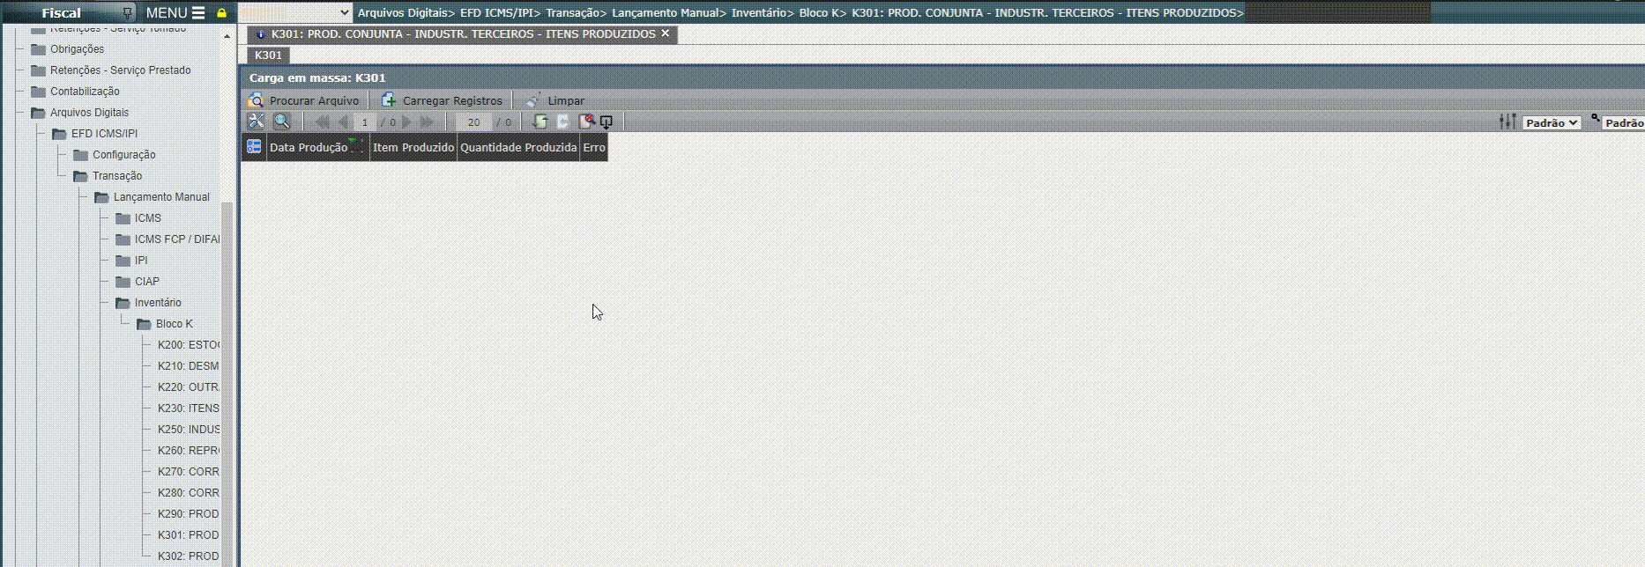The image size is (1645, 567).
Task: Click the download export icon in grid toolbar
Action: [607, 121]
